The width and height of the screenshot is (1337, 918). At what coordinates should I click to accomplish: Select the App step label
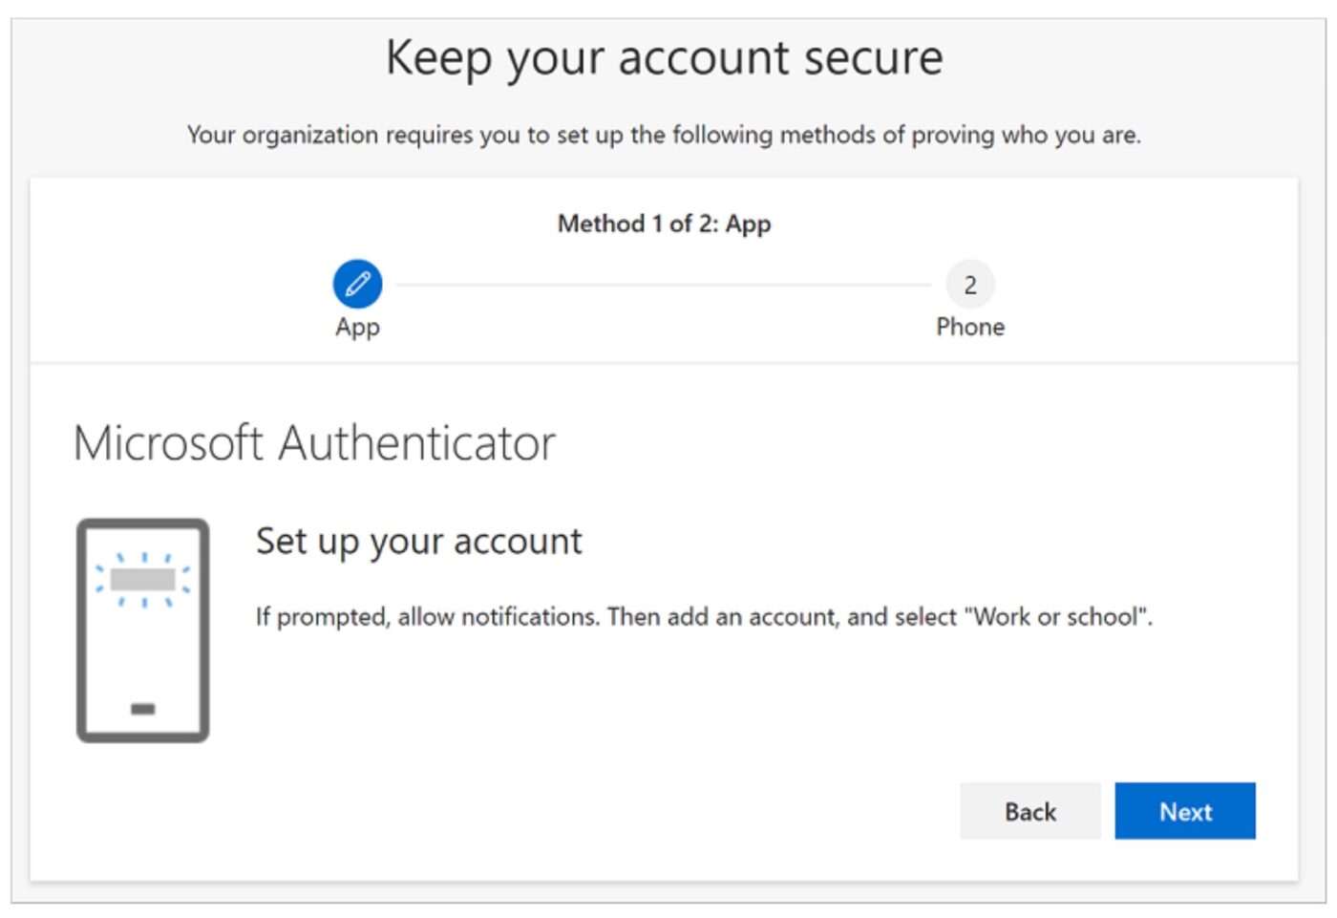[x=356, y=327]
